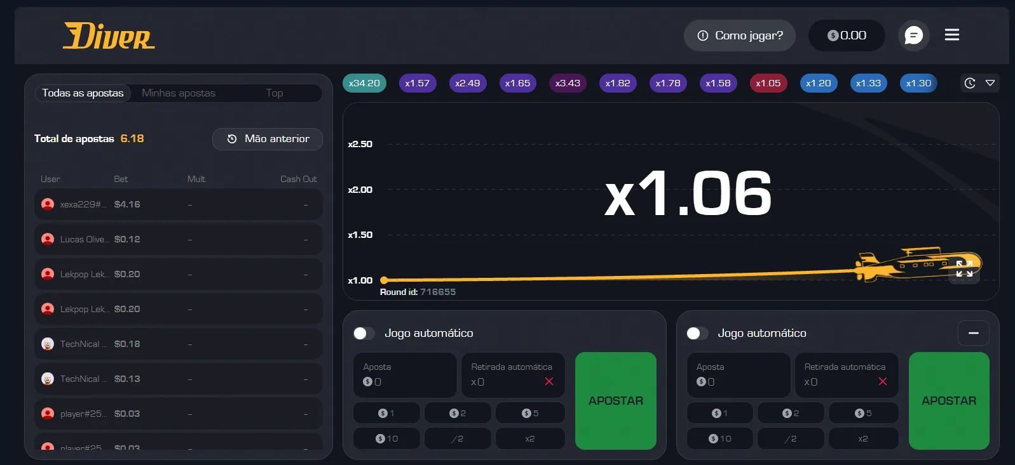Viewport: 1015px width, 465px height.
Task: Open the Top tab
Action: coord(275,93)
